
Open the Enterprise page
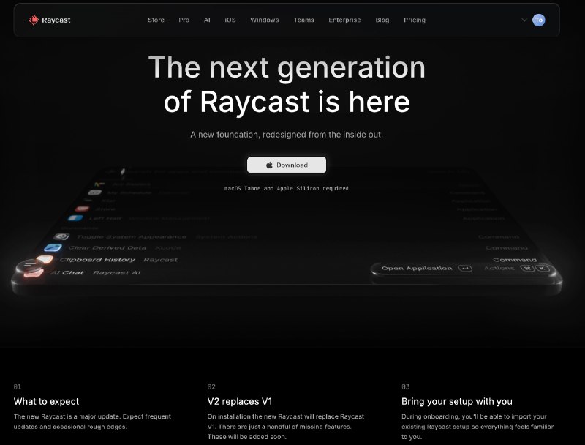tap(344, 20)
